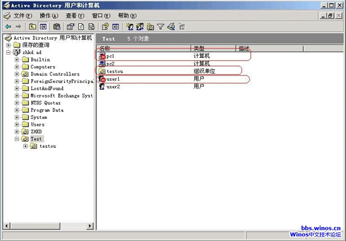The height and width of the screenshot is (241, 346).
Task: Select the Test OU in the tree
Action: [x=36, y=139]
